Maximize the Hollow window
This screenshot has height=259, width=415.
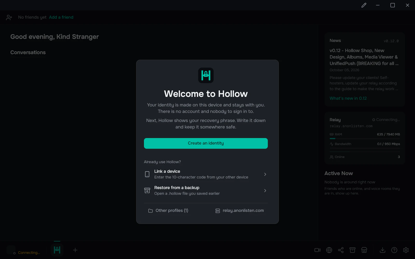pyautogui.click(x=393, y=5)
